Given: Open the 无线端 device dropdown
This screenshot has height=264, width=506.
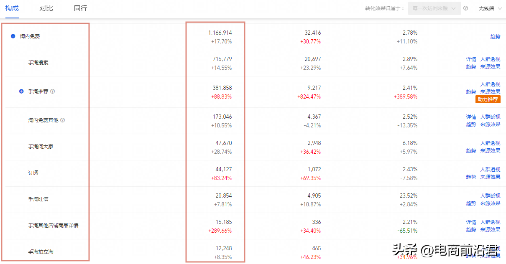Looking at the screenshot, I should pyautogui.click(x=490, y=8).
